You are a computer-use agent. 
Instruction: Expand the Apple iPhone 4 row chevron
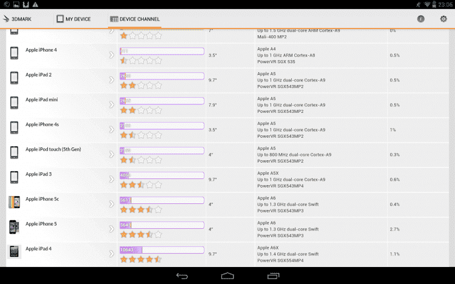[x=112, y=55]
